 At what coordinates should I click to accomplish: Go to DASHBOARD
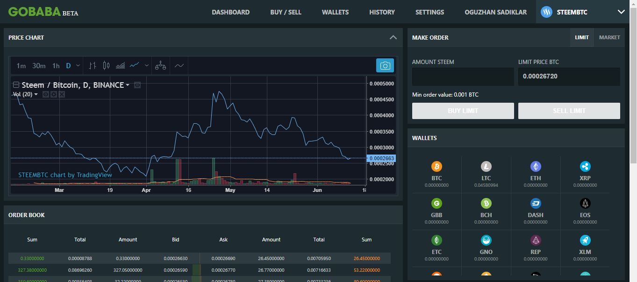point(231,12)
